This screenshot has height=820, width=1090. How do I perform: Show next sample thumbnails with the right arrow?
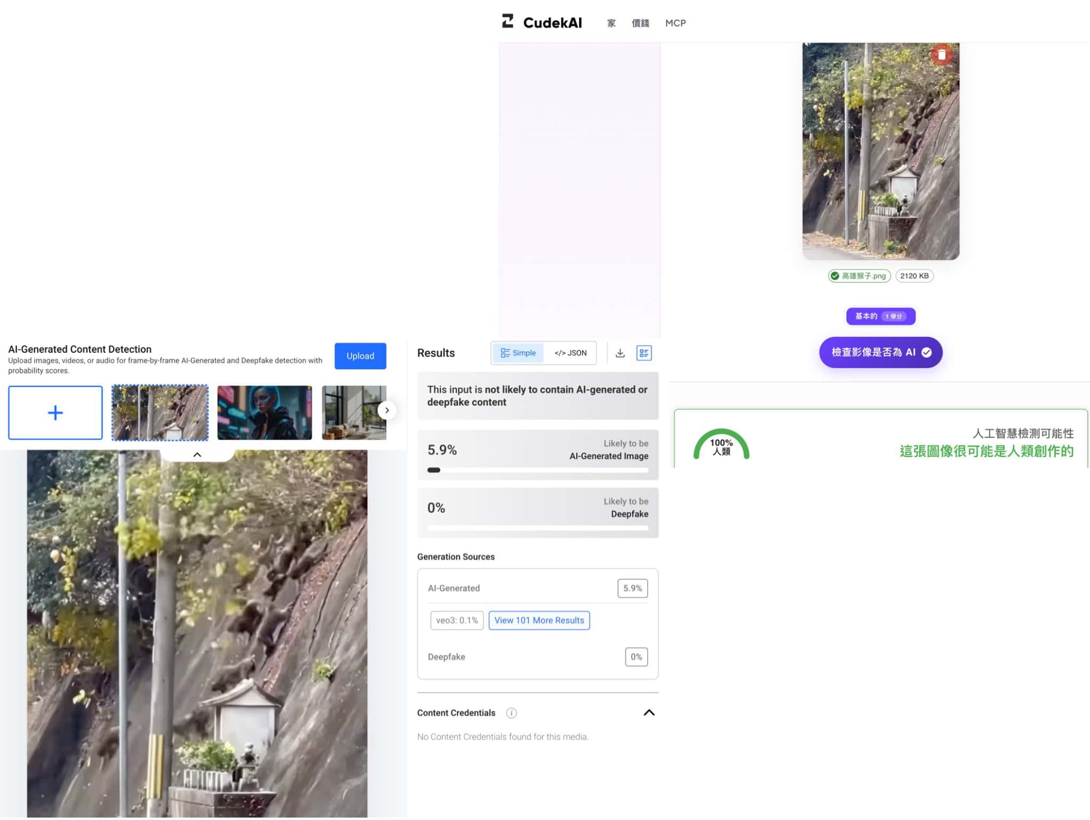tap(387, 410)
